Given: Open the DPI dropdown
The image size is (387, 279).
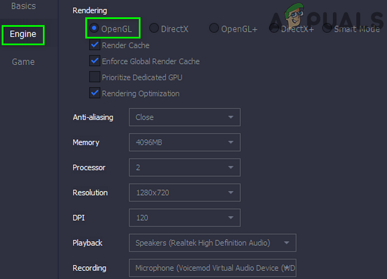Looking at the screenshot, I should pos(185,218).
